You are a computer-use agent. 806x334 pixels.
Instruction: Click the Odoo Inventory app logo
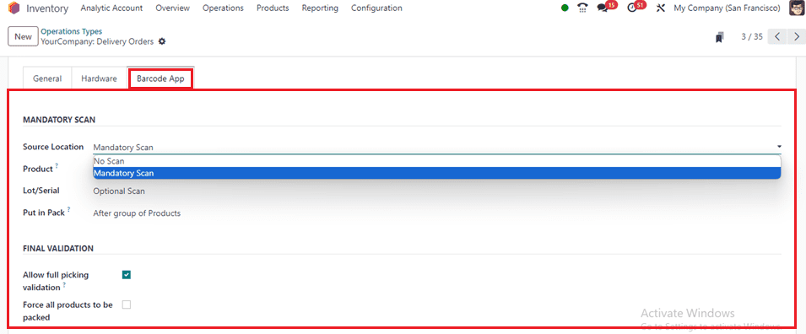point(14,8)
